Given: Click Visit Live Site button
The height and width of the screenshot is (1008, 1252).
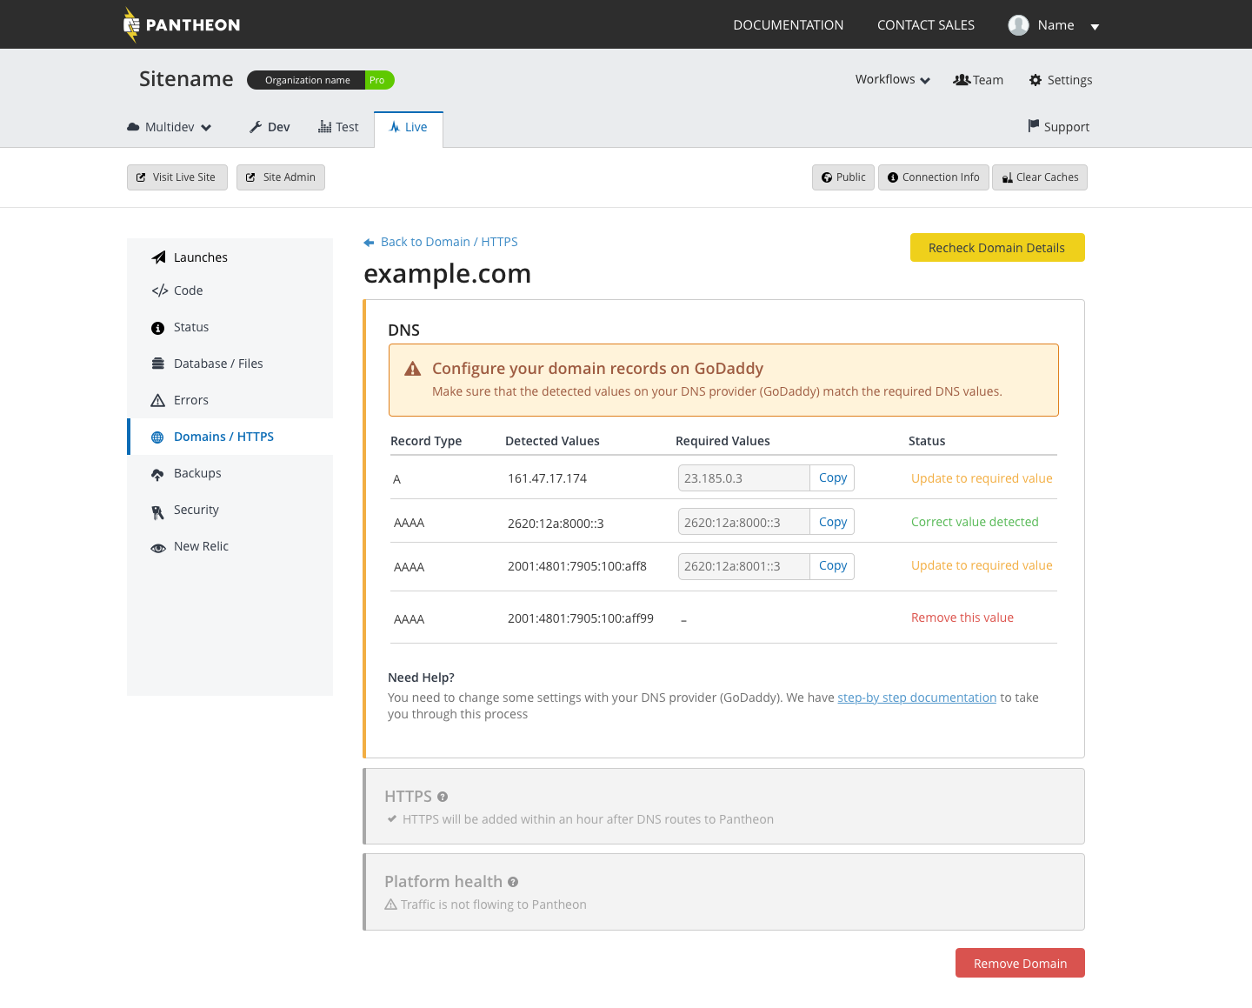Looking at the screenshot, I should 177,177.
